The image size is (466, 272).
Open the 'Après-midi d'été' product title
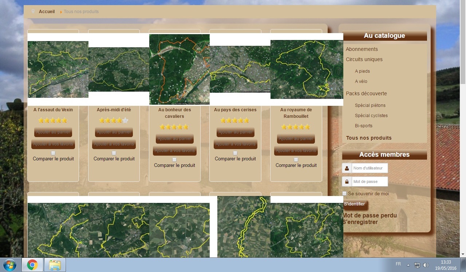(114, 109)
